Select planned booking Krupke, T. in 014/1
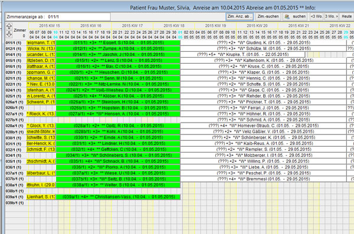Image resolution: width=354 pixels, height=234 pixels. [x=242, y=55]
